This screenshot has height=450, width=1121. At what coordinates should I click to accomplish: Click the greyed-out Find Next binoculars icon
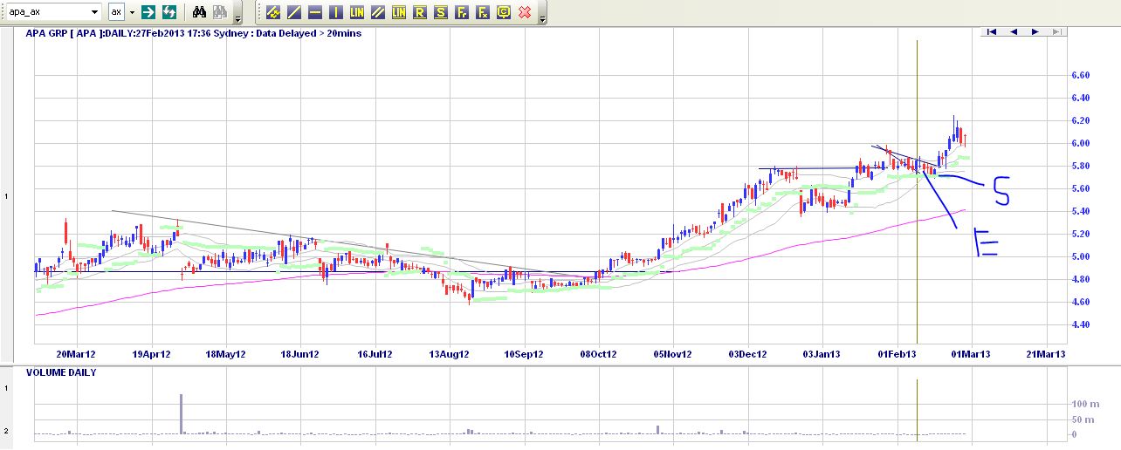click(x=220, y=12)
